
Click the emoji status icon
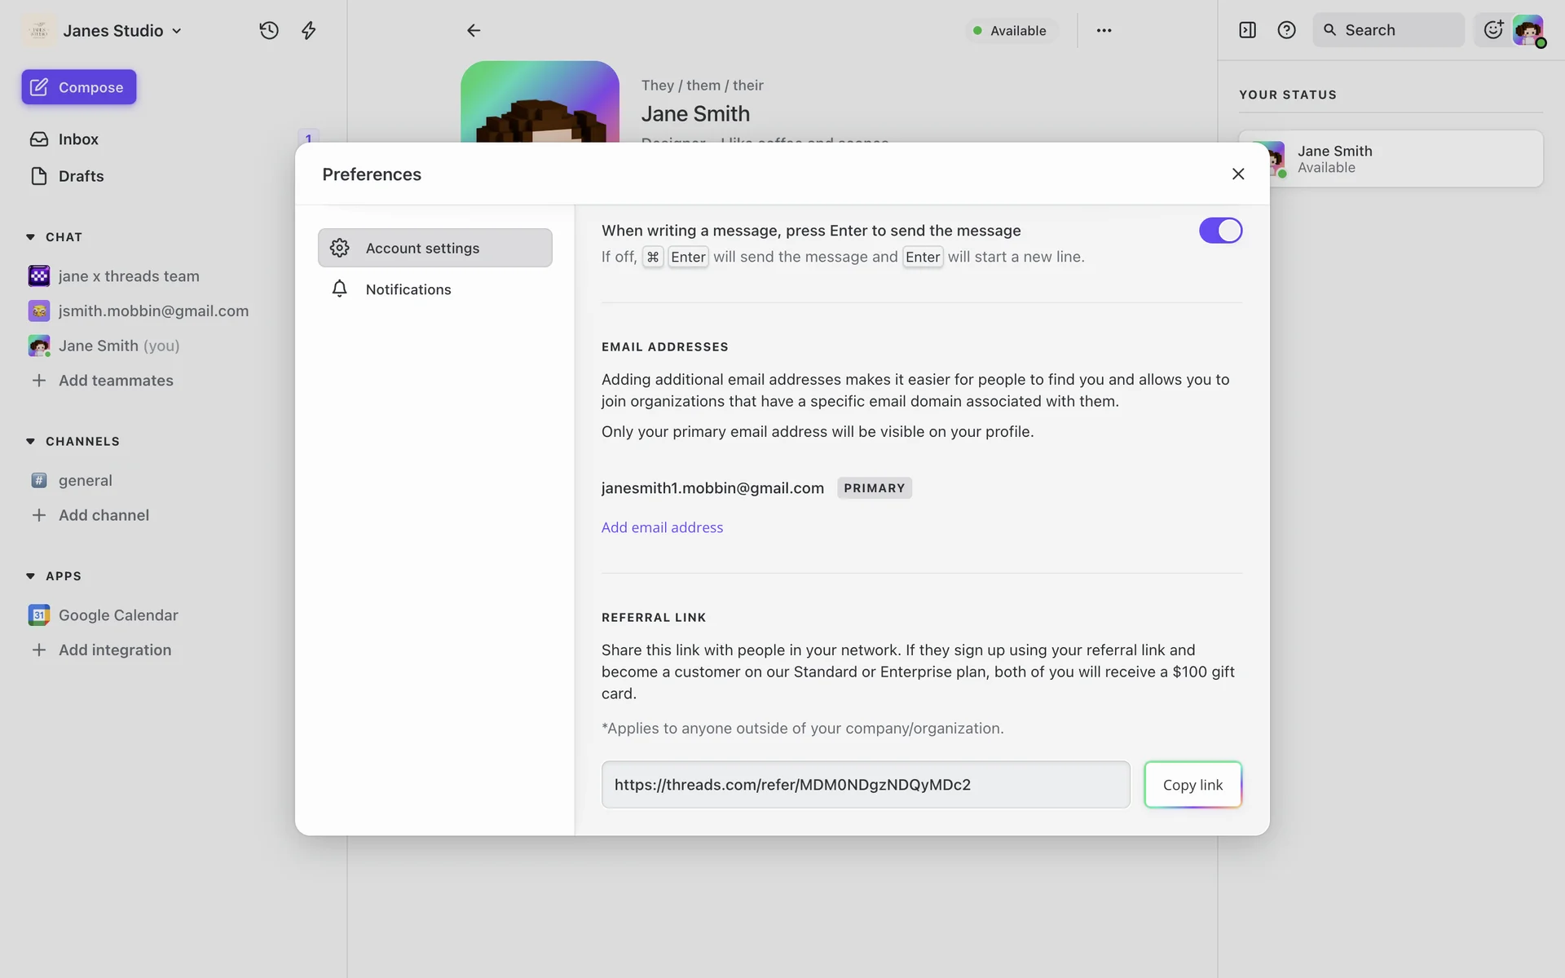pyautogui.click(x=1492, y=30)
